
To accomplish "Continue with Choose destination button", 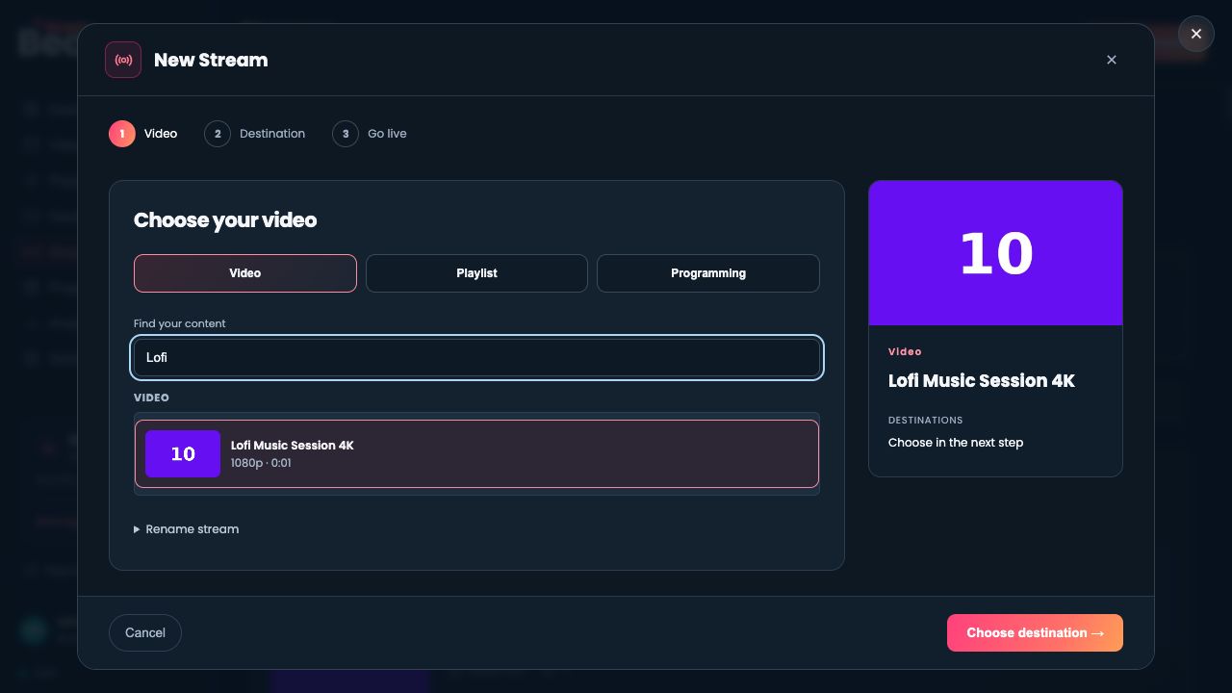I will [1035, 632].
